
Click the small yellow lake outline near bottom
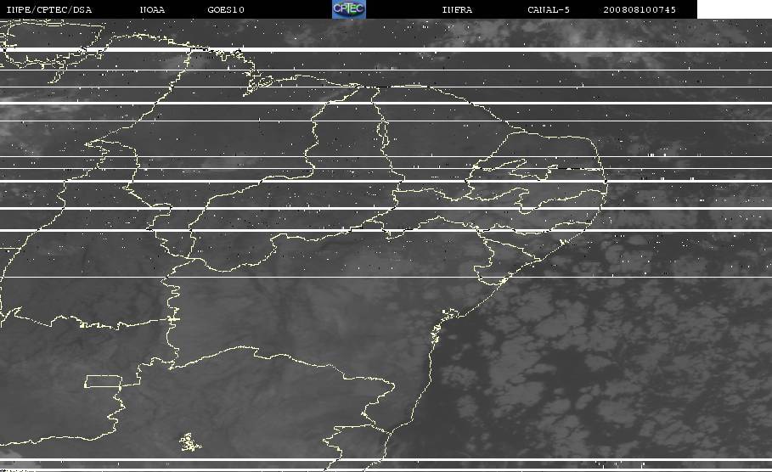(190, 442)
